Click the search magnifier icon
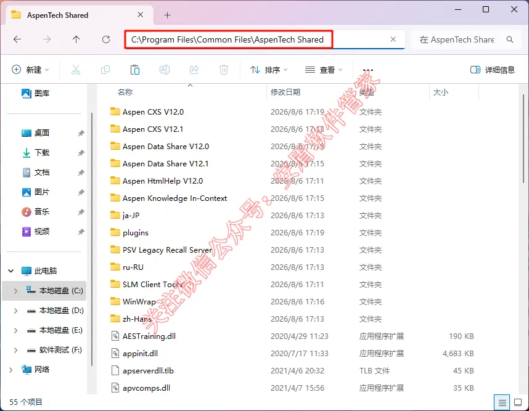 [x=510, y=39]
